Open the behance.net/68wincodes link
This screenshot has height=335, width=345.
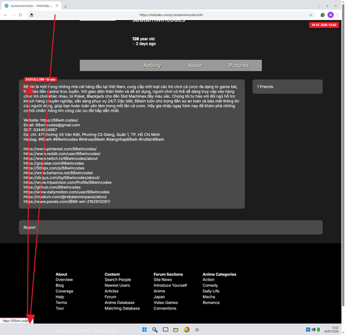point(58,173)
